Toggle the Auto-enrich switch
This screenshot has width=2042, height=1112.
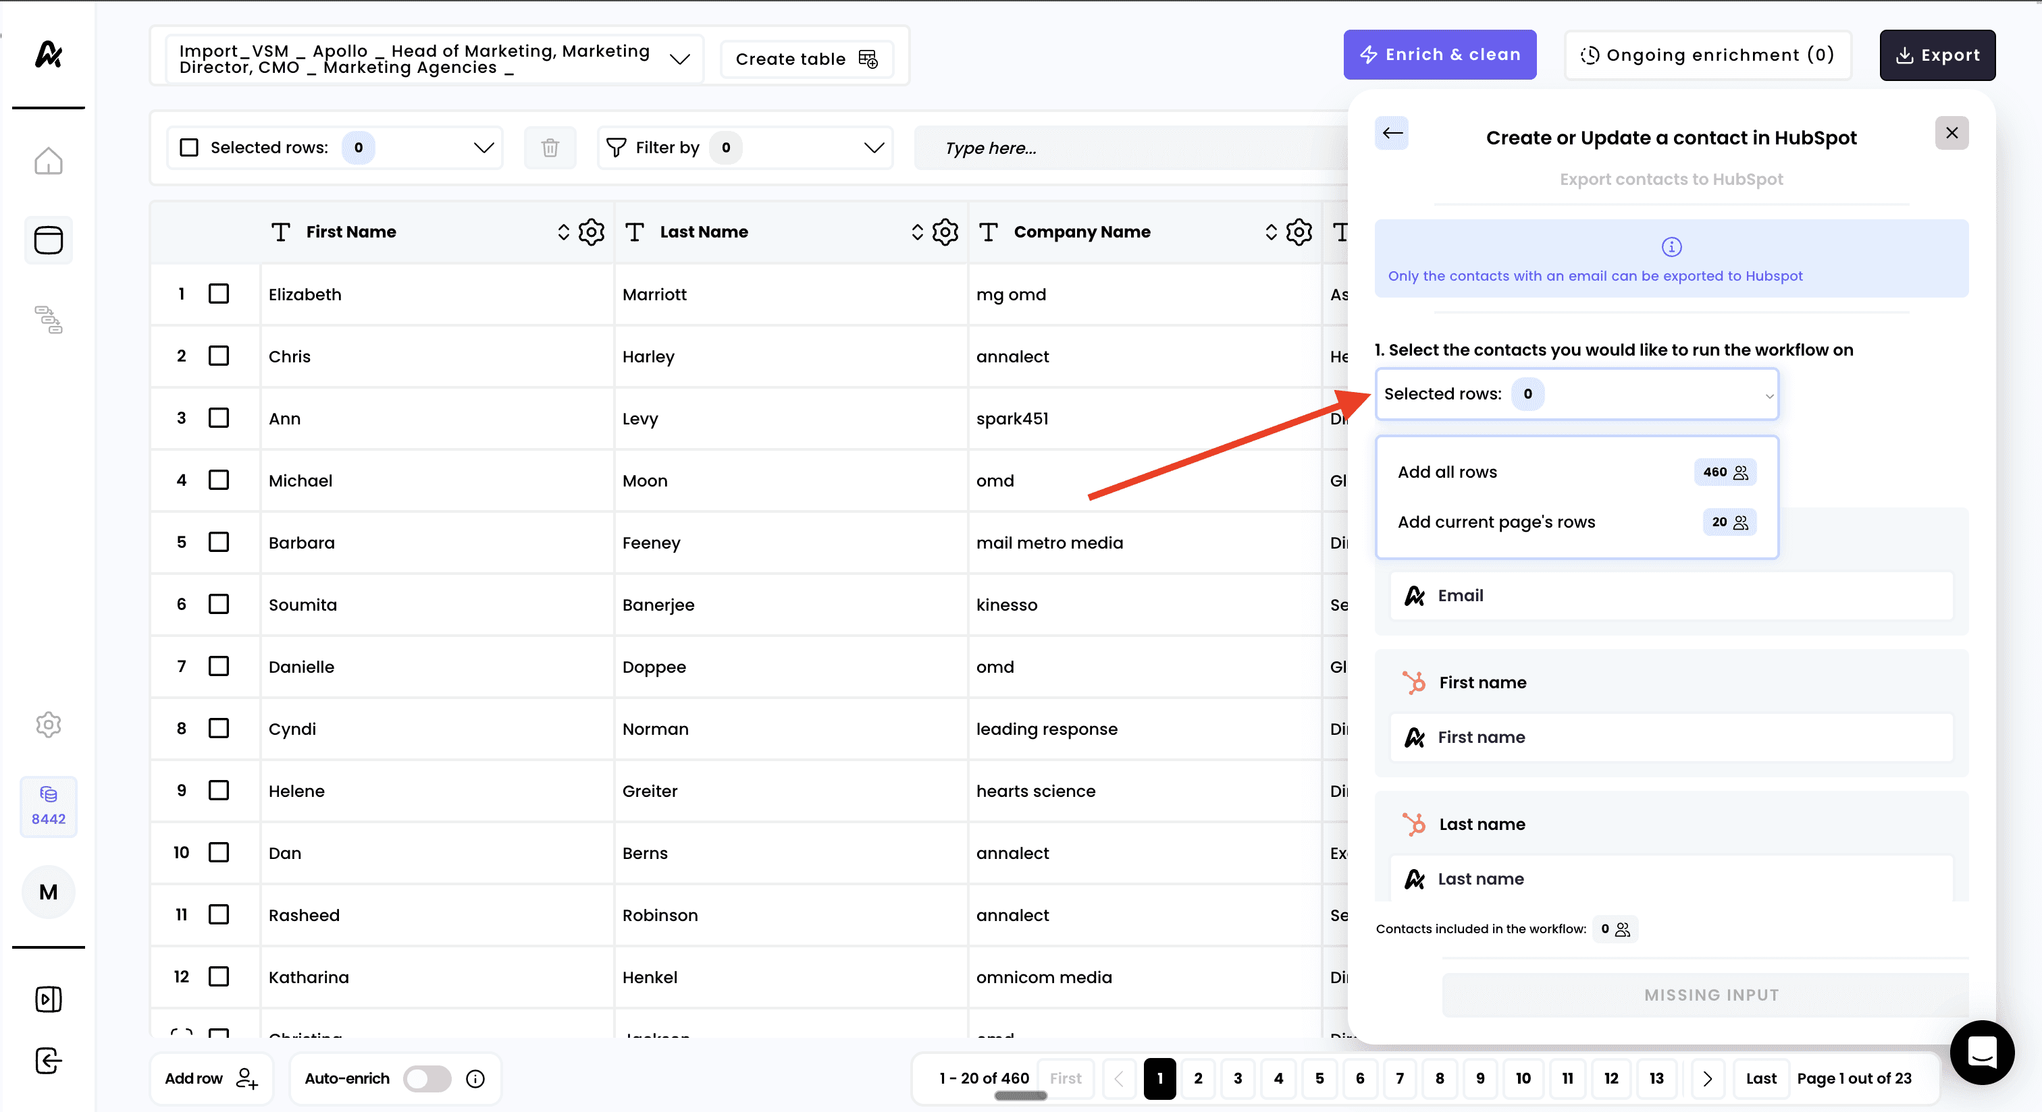click(427, 1079)
